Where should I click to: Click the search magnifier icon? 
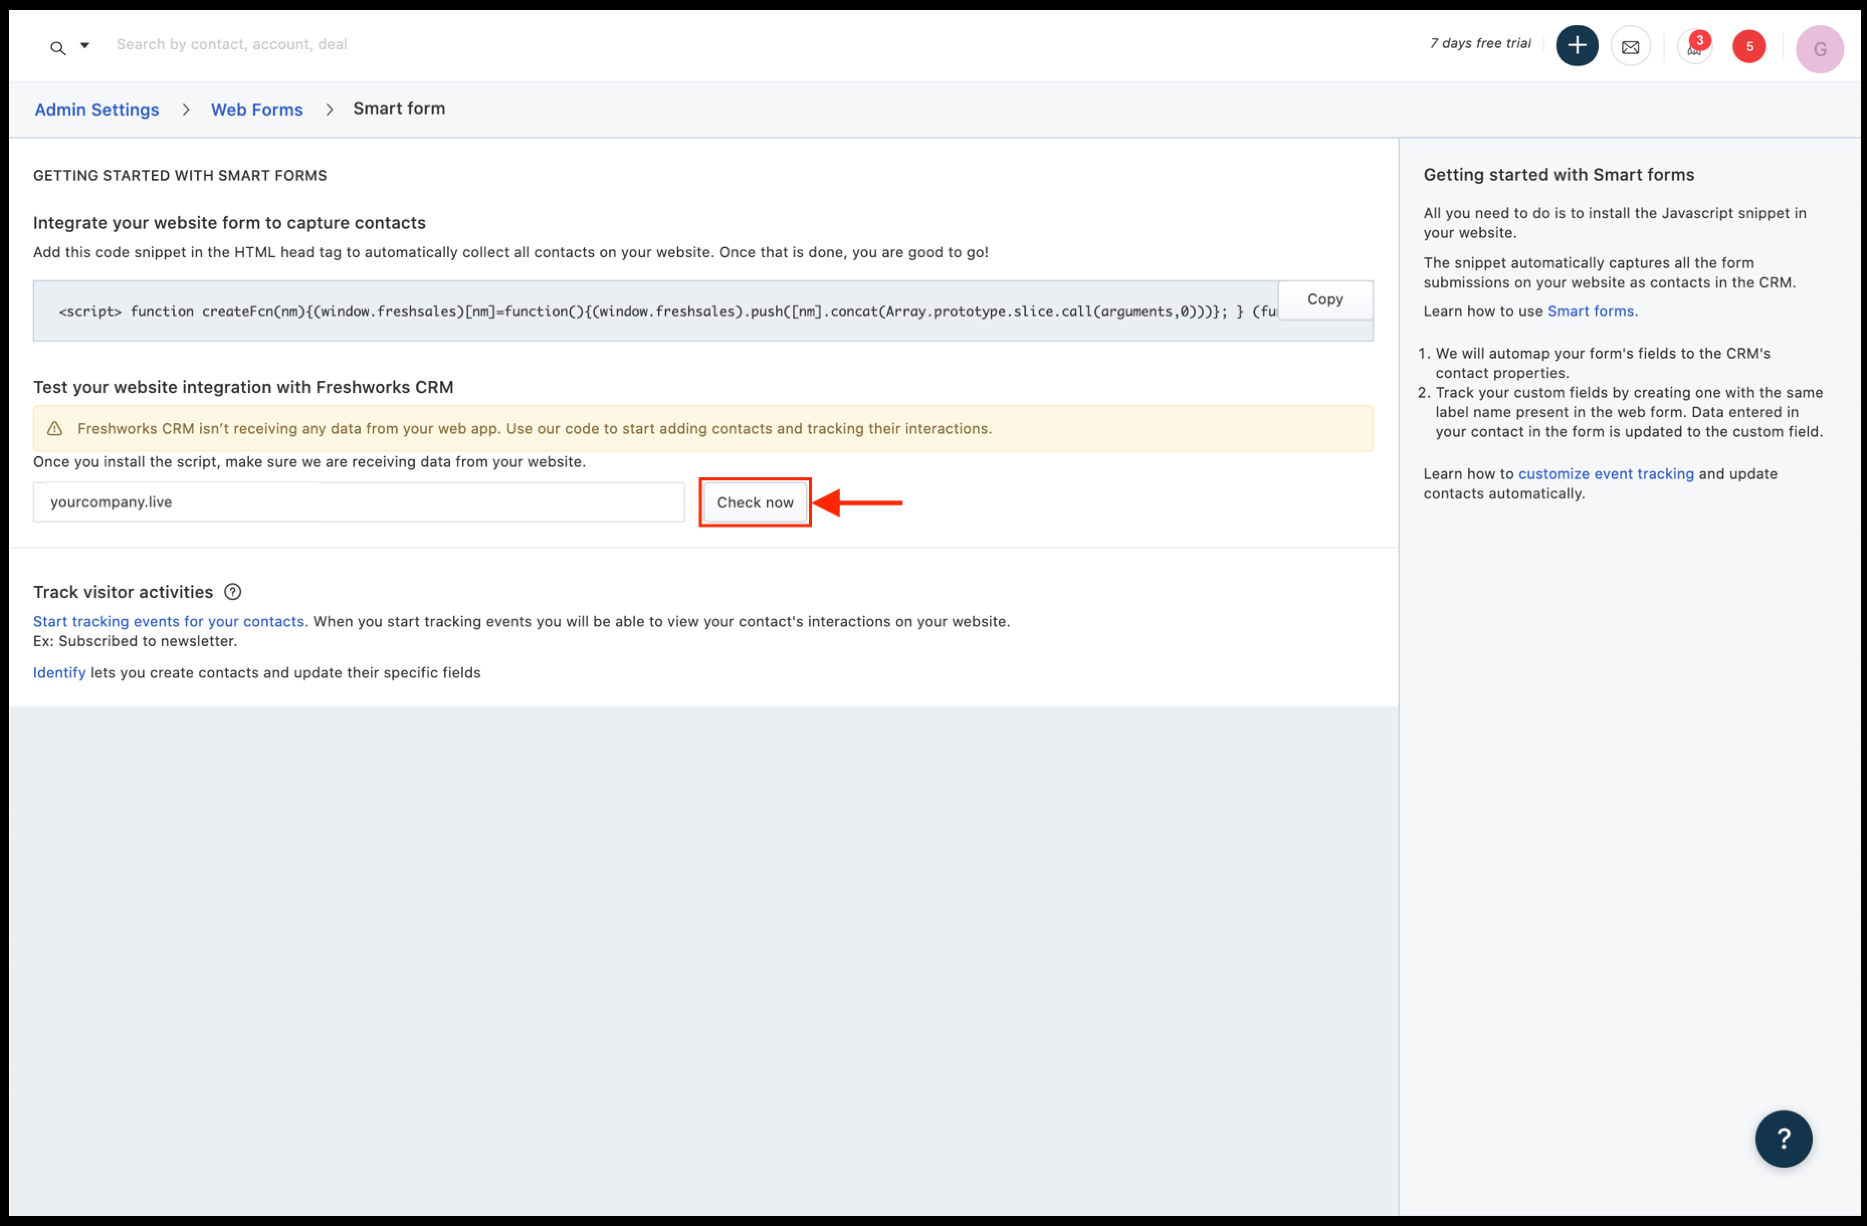tap(57, 48)
